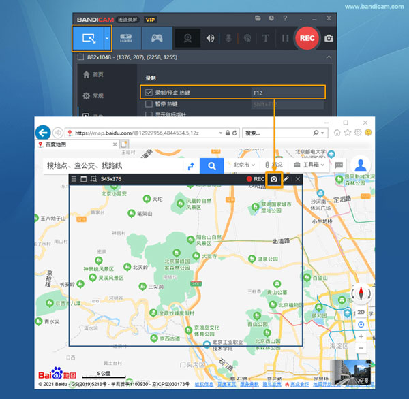
Task: Open the 全景 street view thumbnail
Action: pos(352,372)
